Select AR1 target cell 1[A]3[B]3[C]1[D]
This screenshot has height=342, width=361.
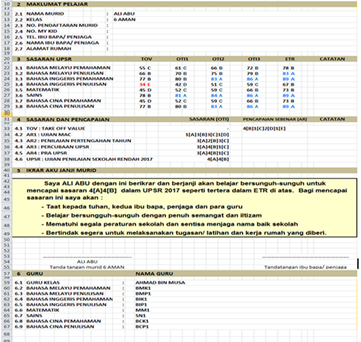[x=207, y=135]
